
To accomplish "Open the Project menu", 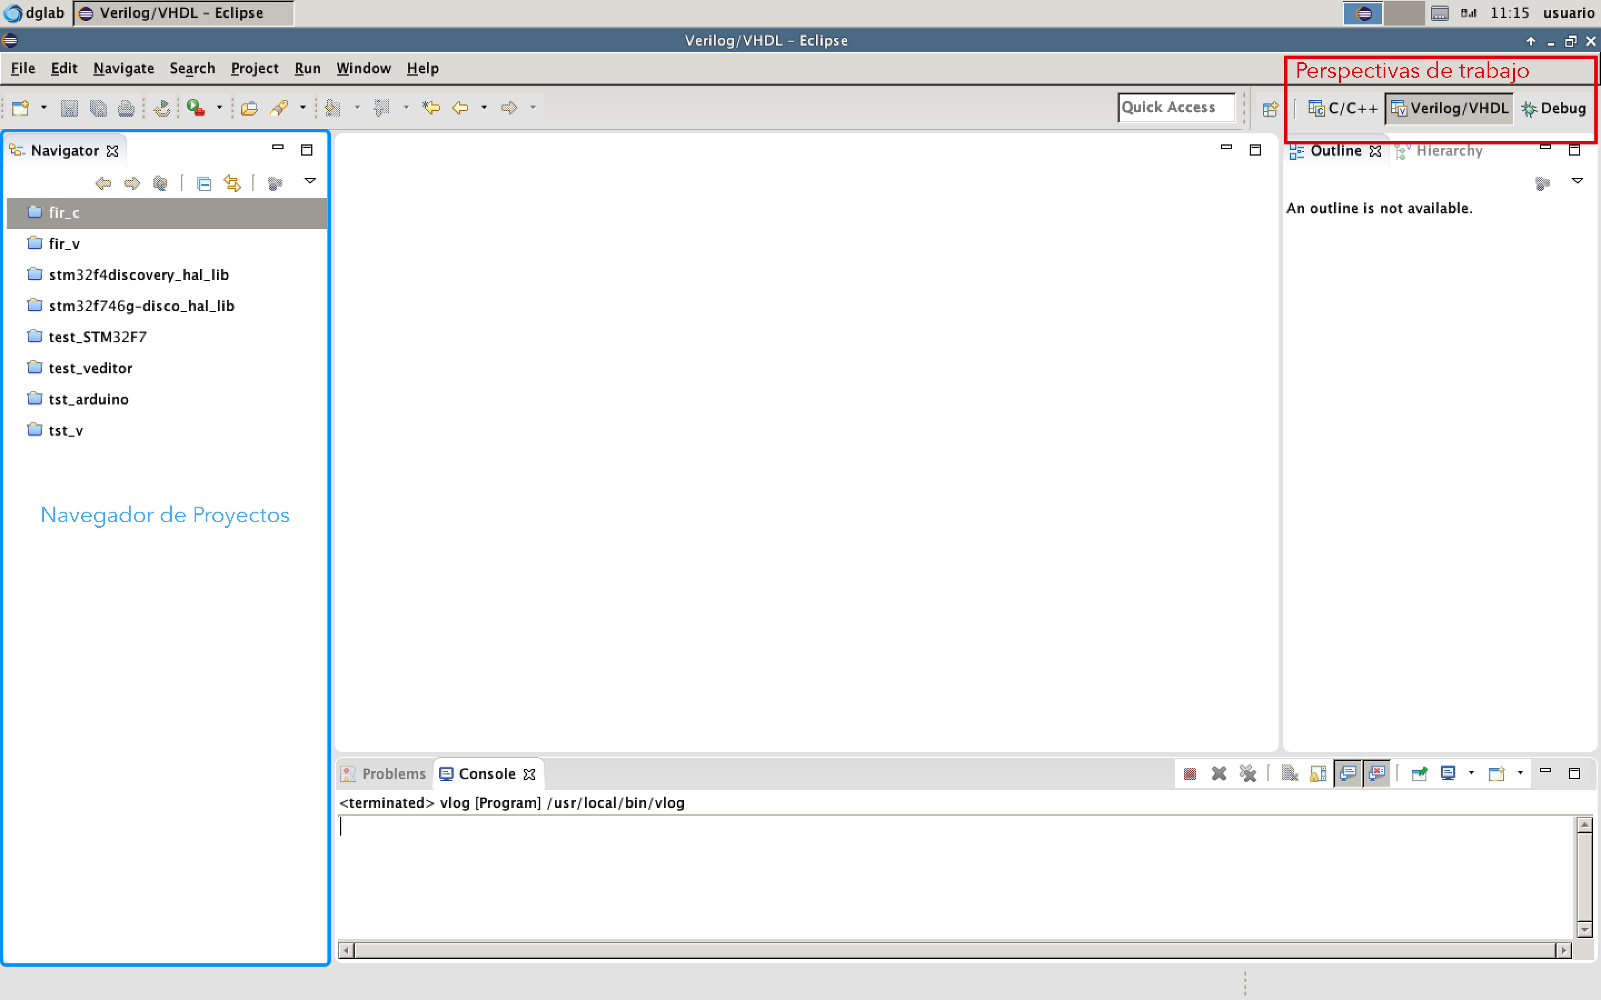I will coord(254,68).
